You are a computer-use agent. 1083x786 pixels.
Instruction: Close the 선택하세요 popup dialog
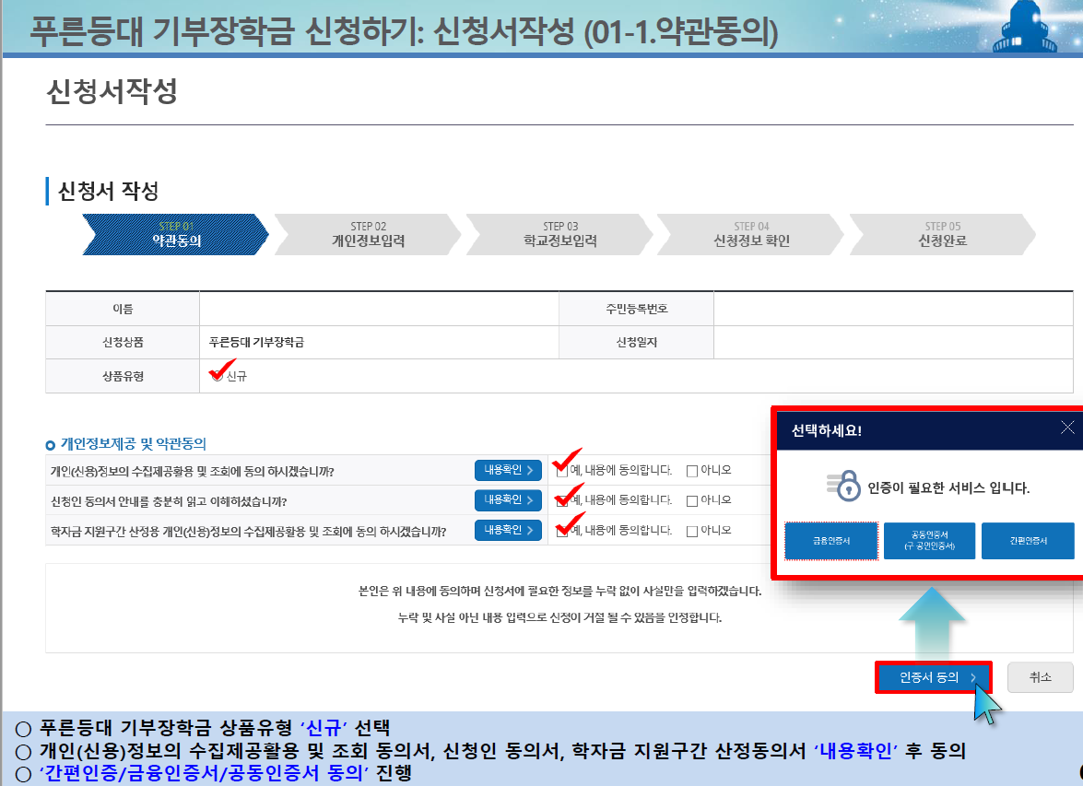[x=1067, y=427]
